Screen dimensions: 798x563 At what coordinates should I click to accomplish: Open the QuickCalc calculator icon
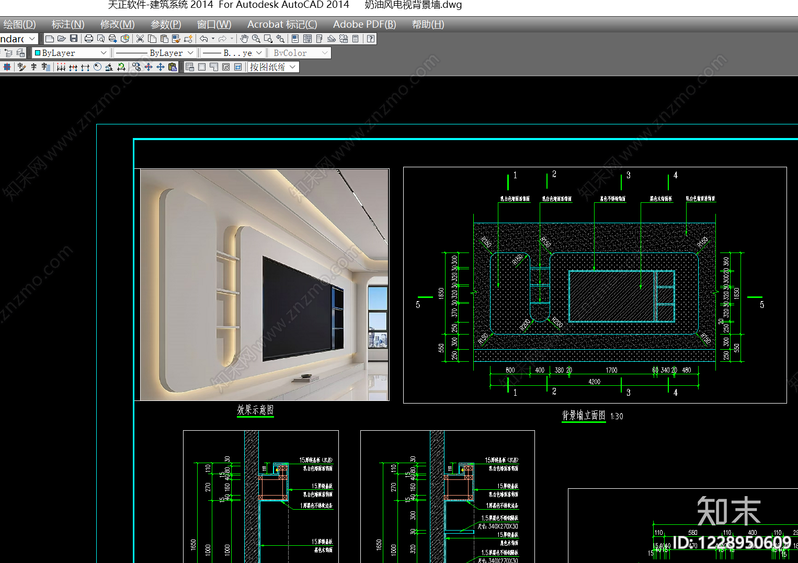[355, 39]
